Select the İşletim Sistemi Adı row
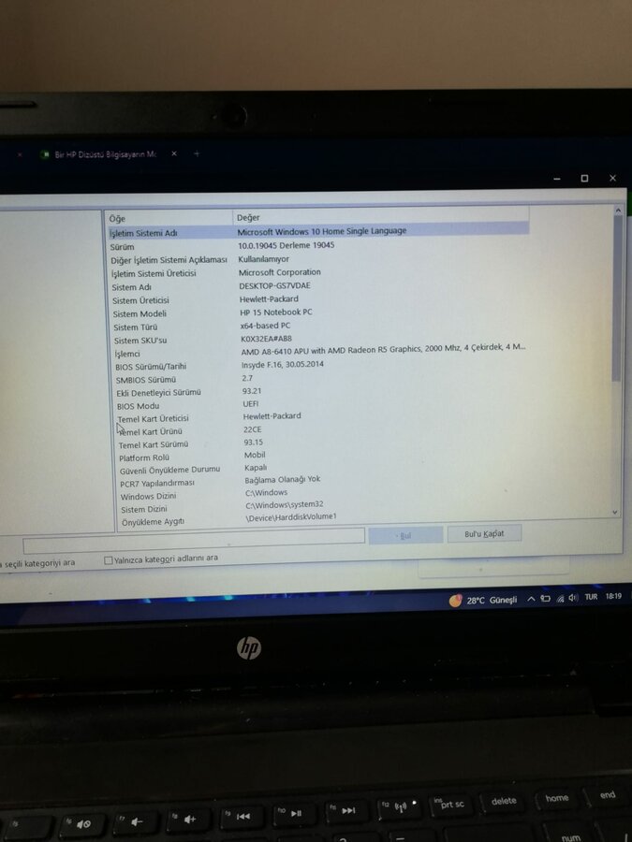632x842 pixels. 143,233
